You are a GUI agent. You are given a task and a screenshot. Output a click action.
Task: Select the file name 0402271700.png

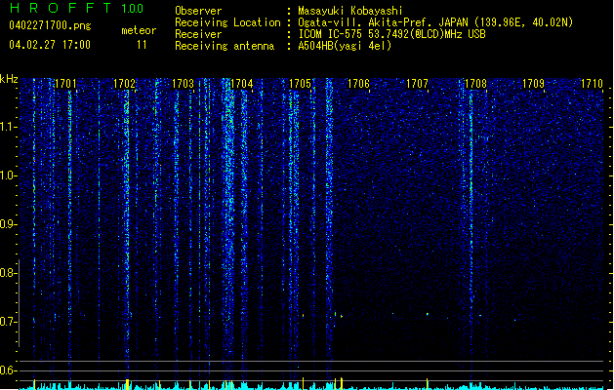click(50, 26)
